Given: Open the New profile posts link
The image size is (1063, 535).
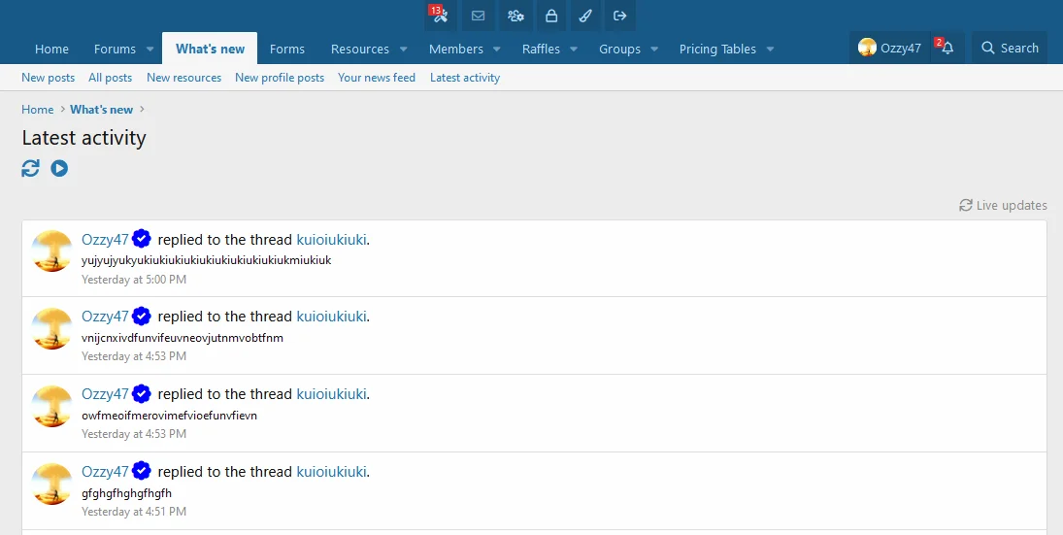Looking at the screenshot, I should [280, 78].
